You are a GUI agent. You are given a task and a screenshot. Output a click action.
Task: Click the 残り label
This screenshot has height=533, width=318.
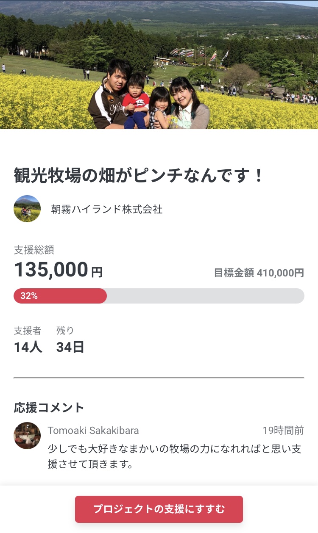pos(65,331)
